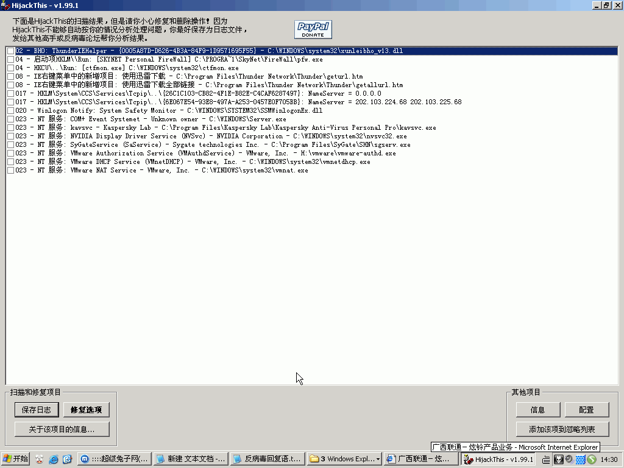Tick the O4 HKCU ctfmon.exe checkbox
This screenshot has height=468, width=624.
[11, 68]
